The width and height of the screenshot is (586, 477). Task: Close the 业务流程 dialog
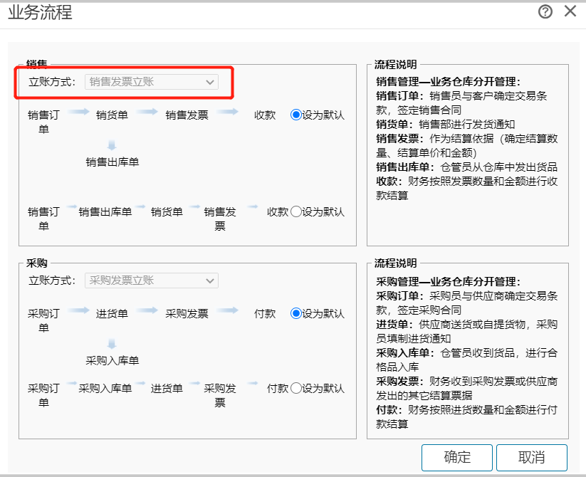tap(570, 11)
